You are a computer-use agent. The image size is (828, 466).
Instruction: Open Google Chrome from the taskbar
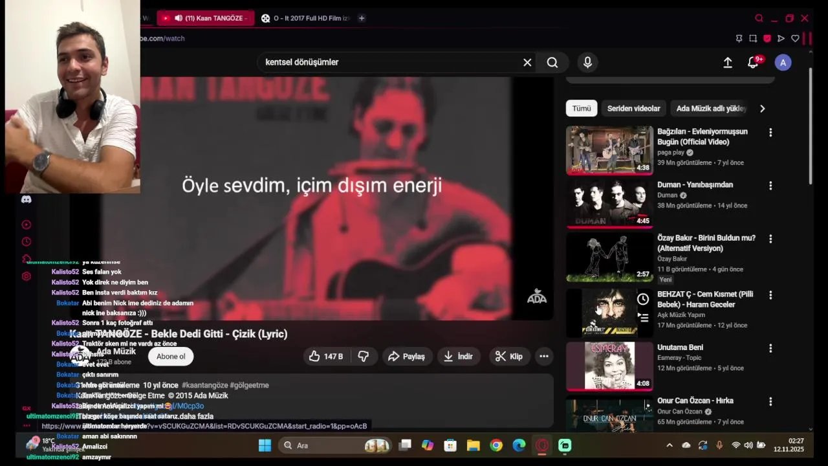(496, 445)
